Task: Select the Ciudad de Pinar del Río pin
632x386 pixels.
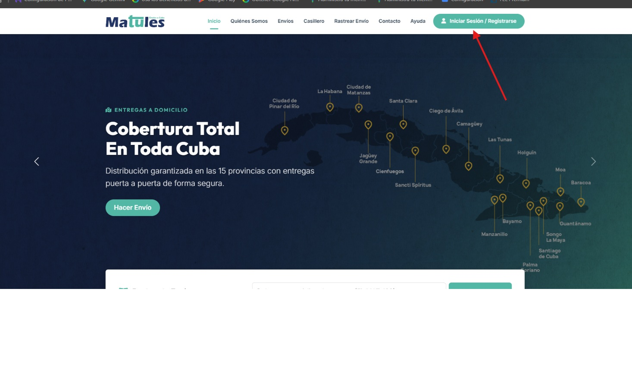Action: point(285,130)
